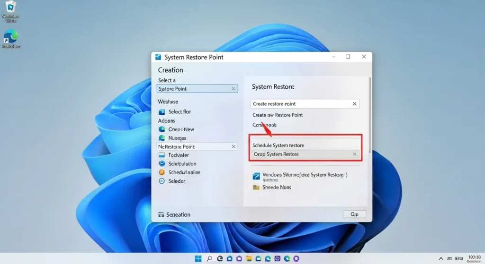485x264 pixels.
Task: Open the clock and date in taskbar
Action: [x=475, y=259]
